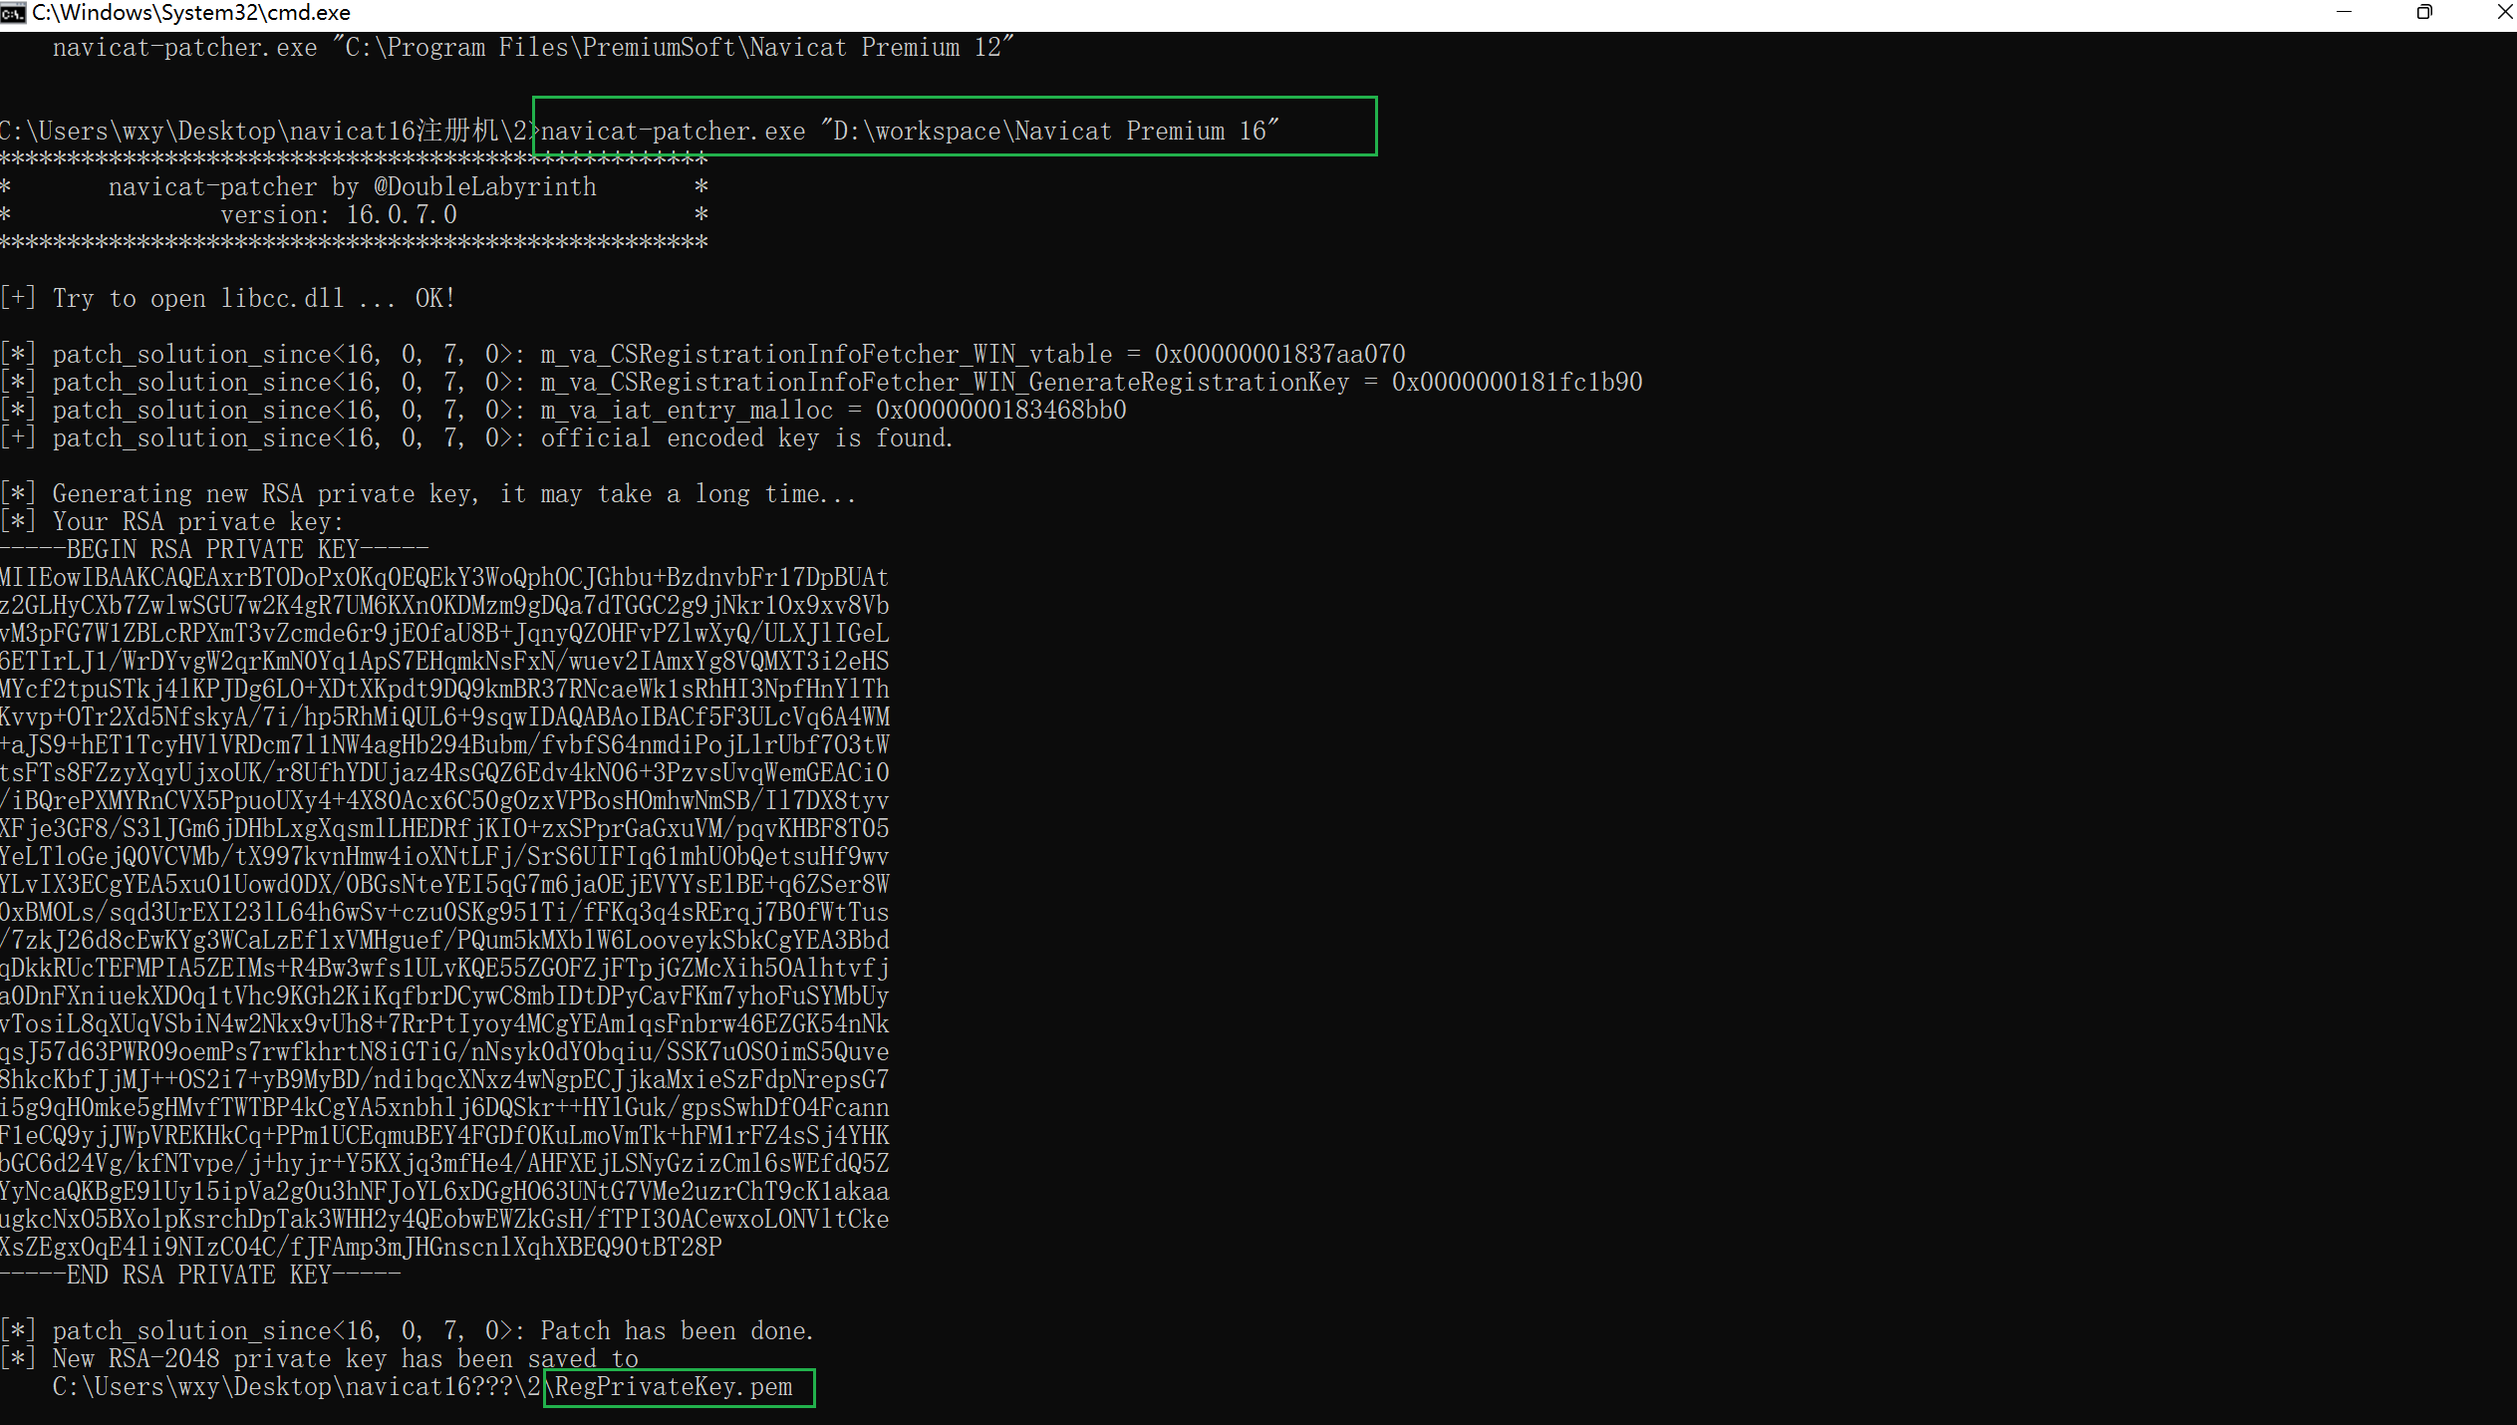Click the line 'navicat-patcher by @DoubleLabyrinth'
Image resolution: width=2517 pixels, height=1425 pixels.
point(353,187)
